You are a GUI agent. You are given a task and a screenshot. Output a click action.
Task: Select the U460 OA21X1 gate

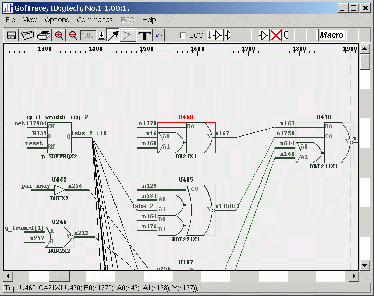[186, 137]
